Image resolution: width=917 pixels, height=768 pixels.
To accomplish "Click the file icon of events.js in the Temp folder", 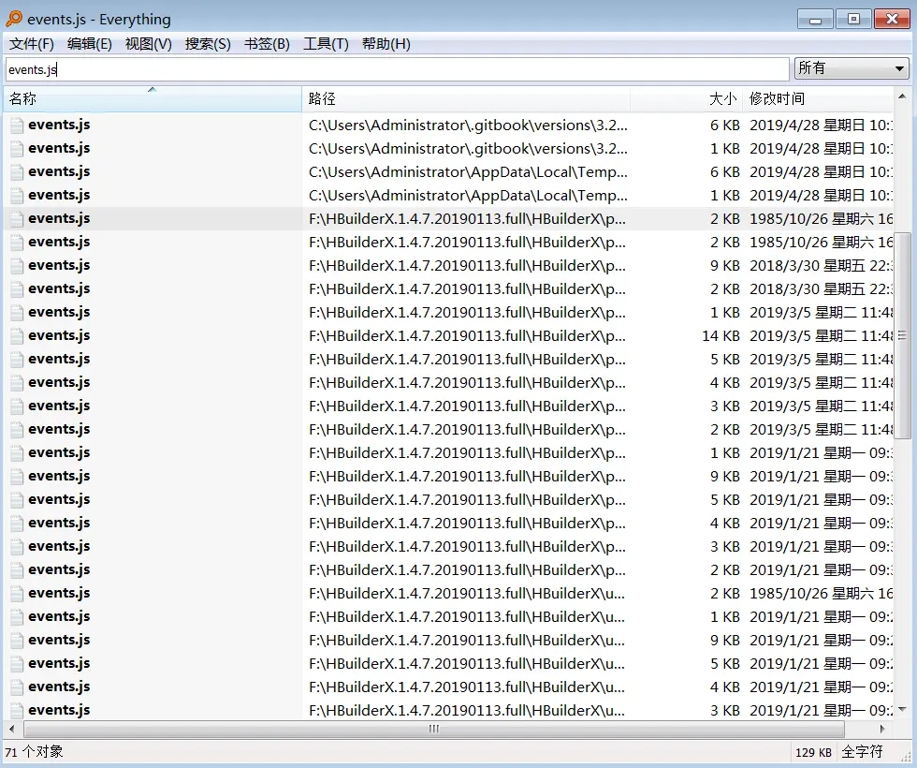I will pos(17,171).
